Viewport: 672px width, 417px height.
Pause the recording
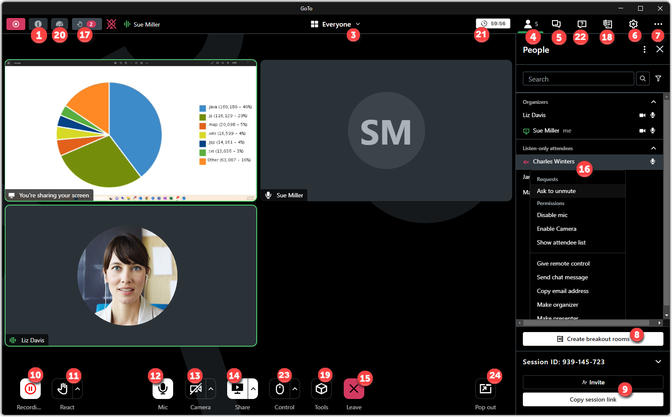click(30, 389)
